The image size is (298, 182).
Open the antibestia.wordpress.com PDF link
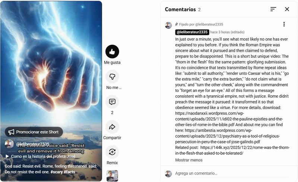coord(227,136)
